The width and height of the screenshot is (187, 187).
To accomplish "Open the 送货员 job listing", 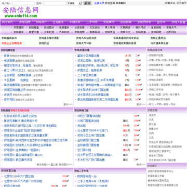I will [8, 95].
